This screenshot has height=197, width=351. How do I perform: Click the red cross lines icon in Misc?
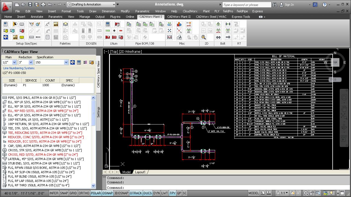point(179,31)
